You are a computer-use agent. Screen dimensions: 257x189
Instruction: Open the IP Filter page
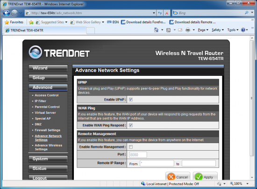pos(40,101)
